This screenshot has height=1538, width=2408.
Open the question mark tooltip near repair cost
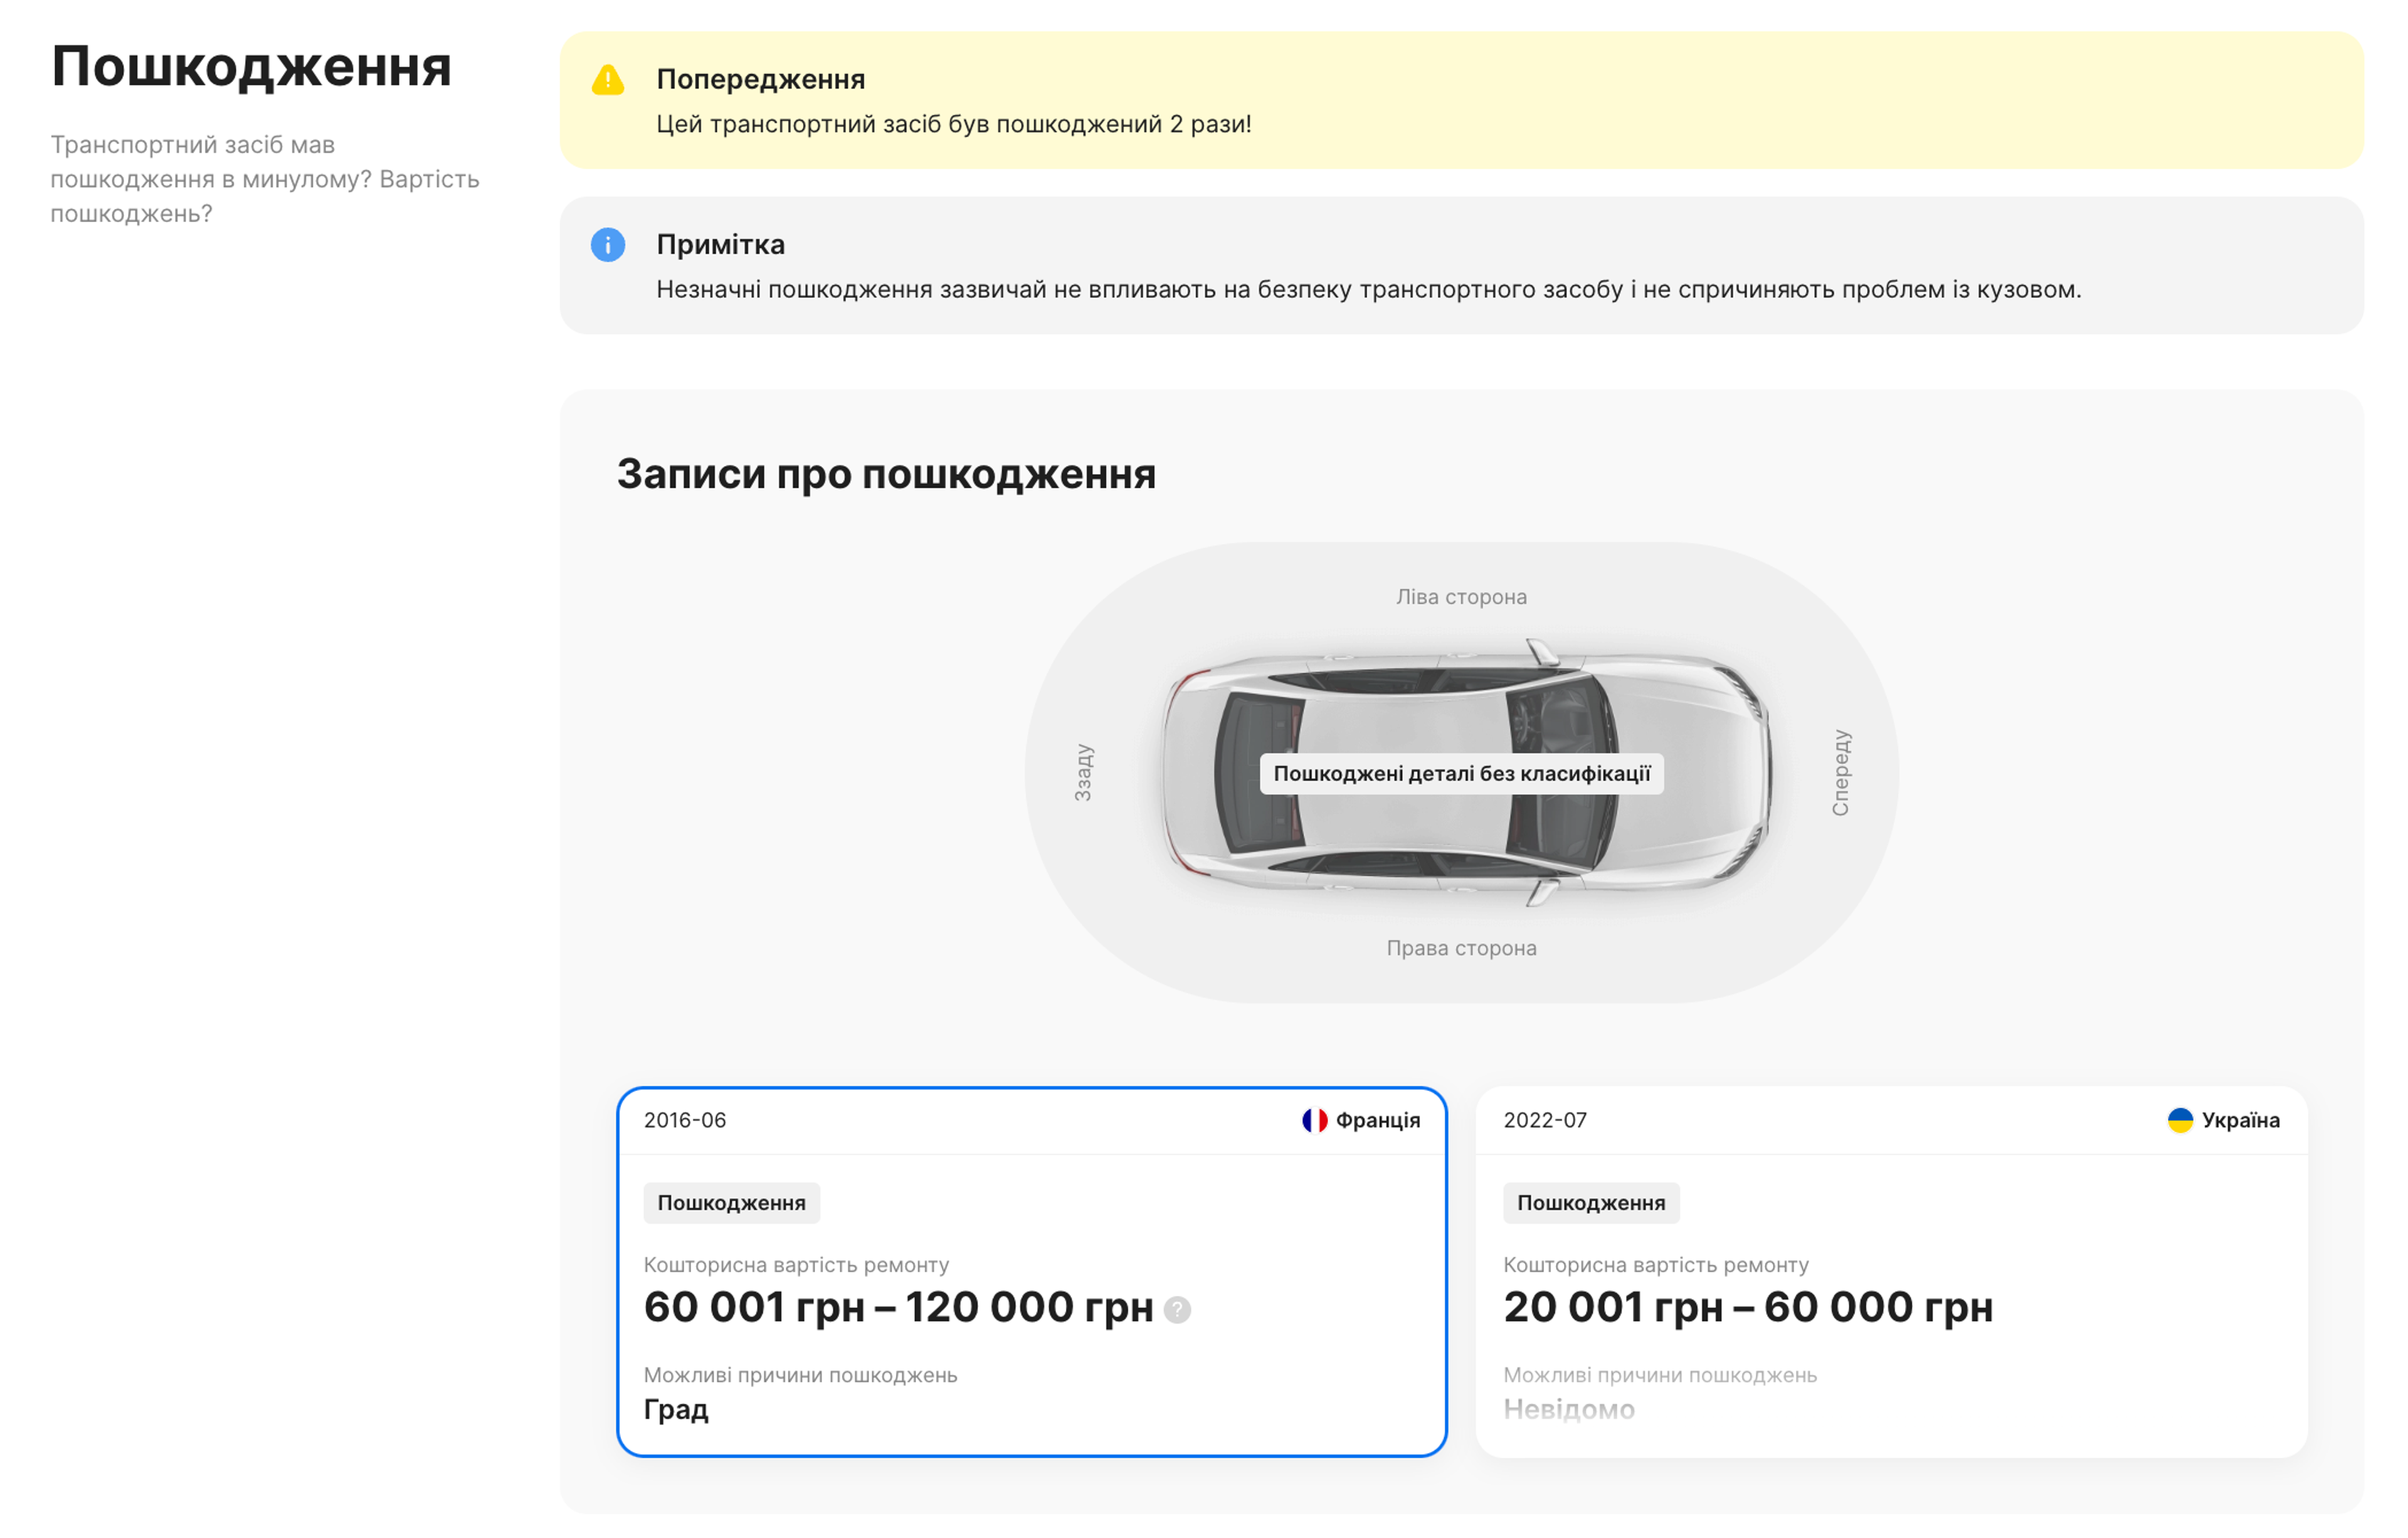pyautogui.click(x=1177, y=1310)
